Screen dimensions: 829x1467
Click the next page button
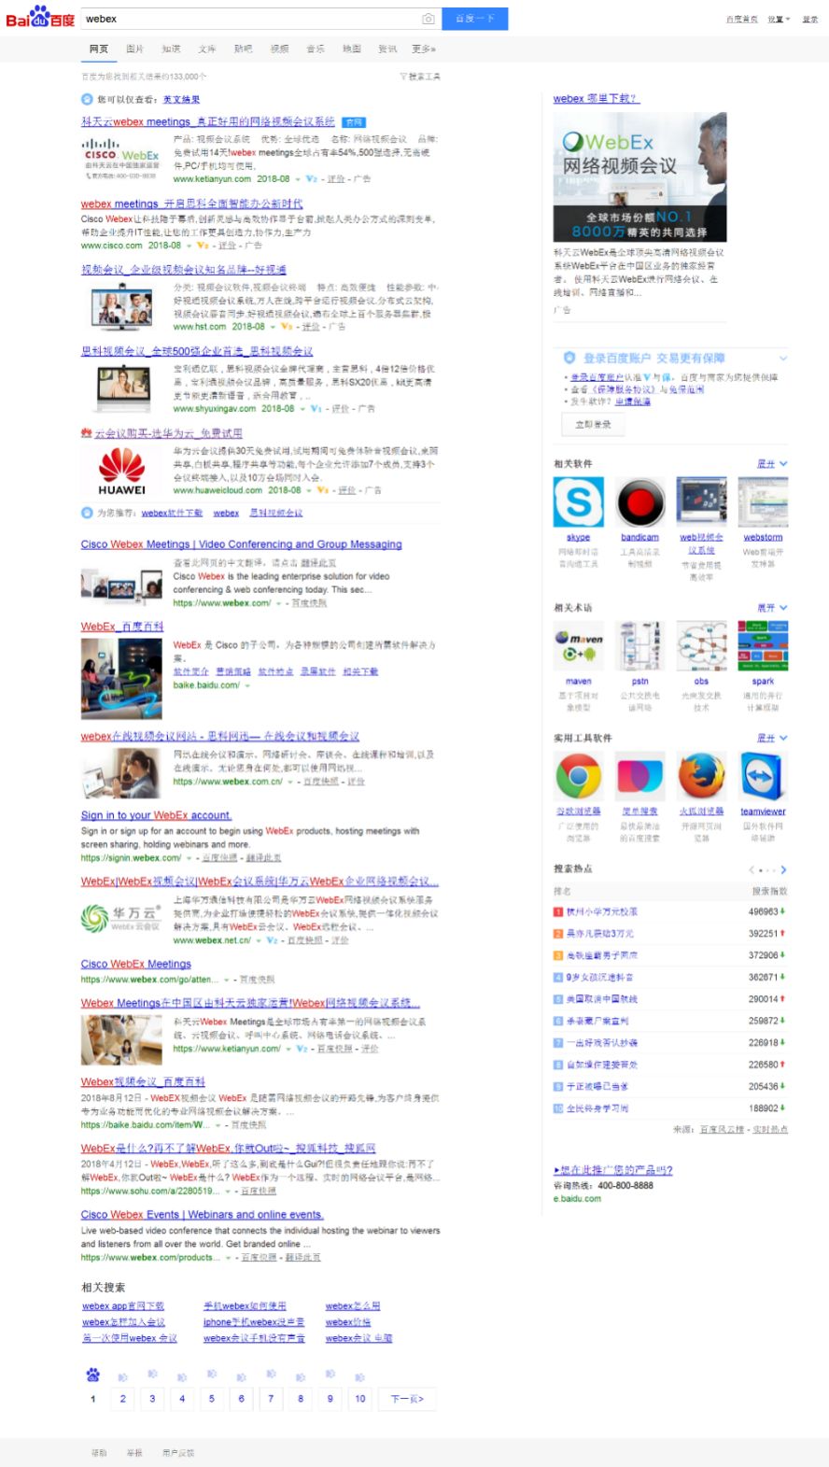point(407,1398)
